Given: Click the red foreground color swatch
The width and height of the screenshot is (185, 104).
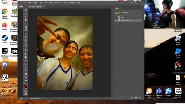Looking at the screenshot, I should point(25,86).
